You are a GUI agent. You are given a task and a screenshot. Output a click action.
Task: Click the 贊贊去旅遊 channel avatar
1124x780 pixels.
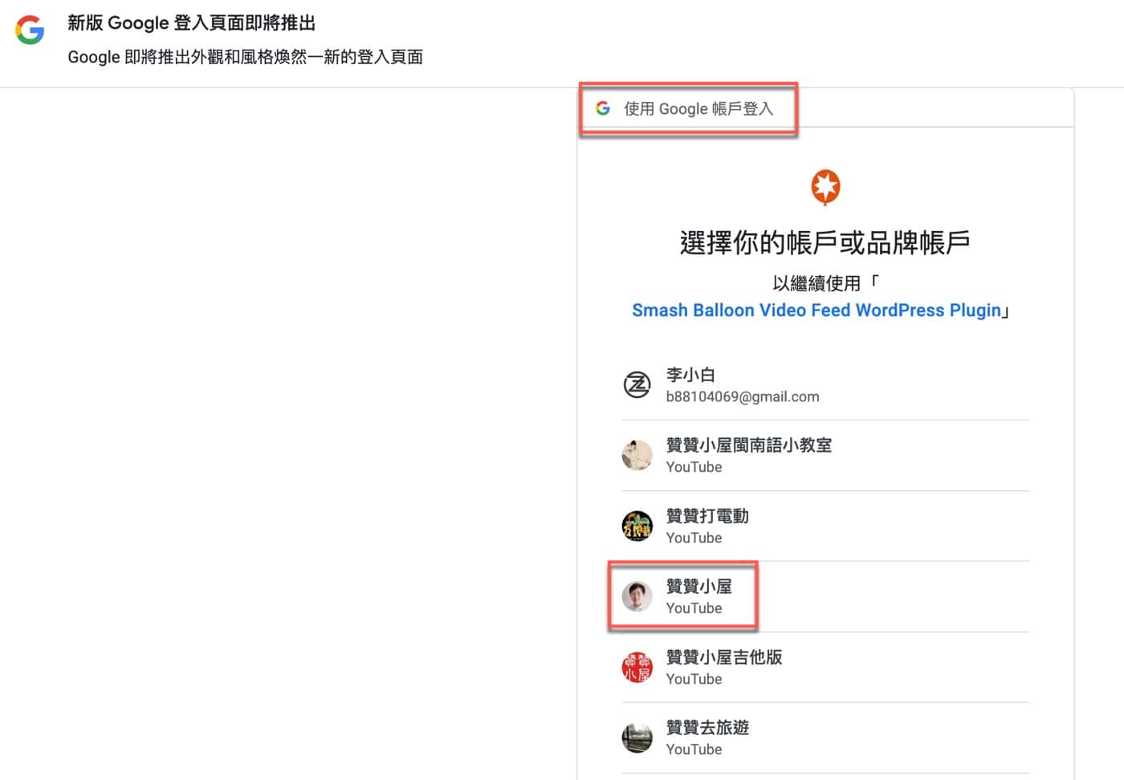637,737
